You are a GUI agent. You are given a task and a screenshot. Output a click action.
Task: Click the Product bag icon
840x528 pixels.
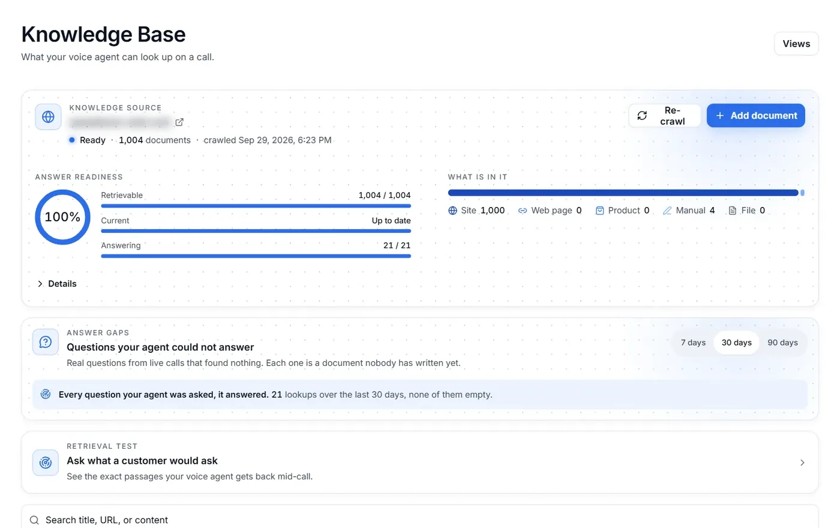point(599,211)
